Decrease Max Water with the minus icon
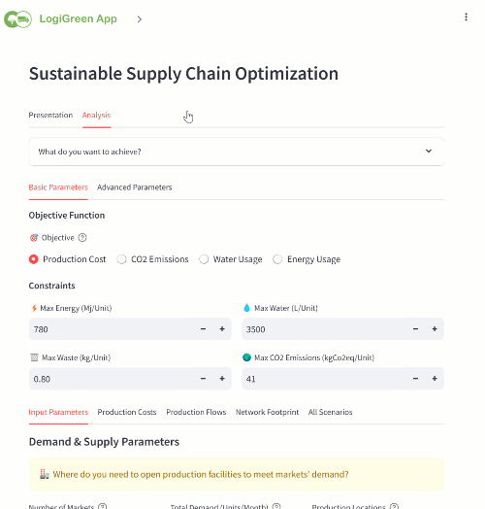The width and height of the screenshot is (485, 509). 415,329
